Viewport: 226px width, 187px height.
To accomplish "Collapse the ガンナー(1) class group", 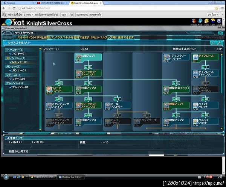I will 21,66.
